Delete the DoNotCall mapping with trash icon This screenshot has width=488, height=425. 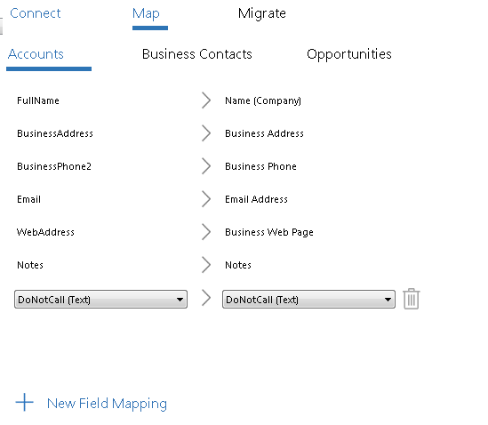pyautogui.click(x=412, y=299)
